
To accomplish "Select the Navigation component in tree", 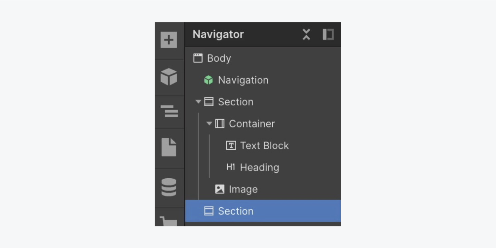I will click(x=243, y=80).
